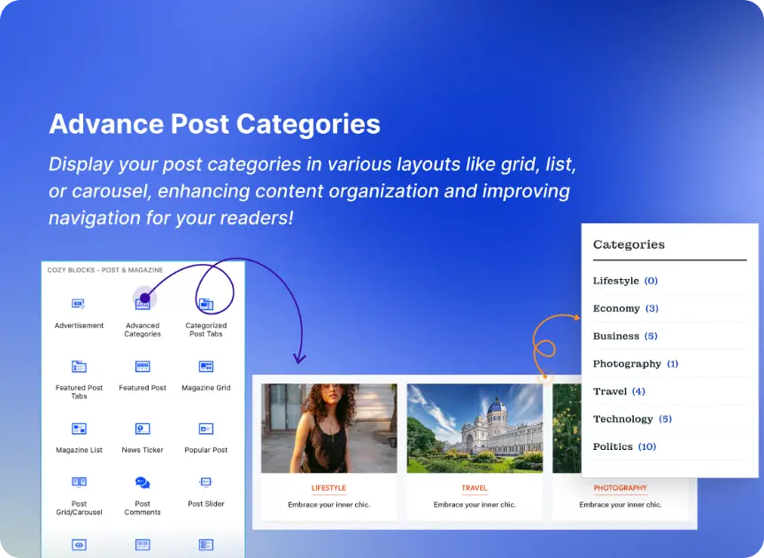
Task: Open the Economy category link
Action: coord(616,308)
